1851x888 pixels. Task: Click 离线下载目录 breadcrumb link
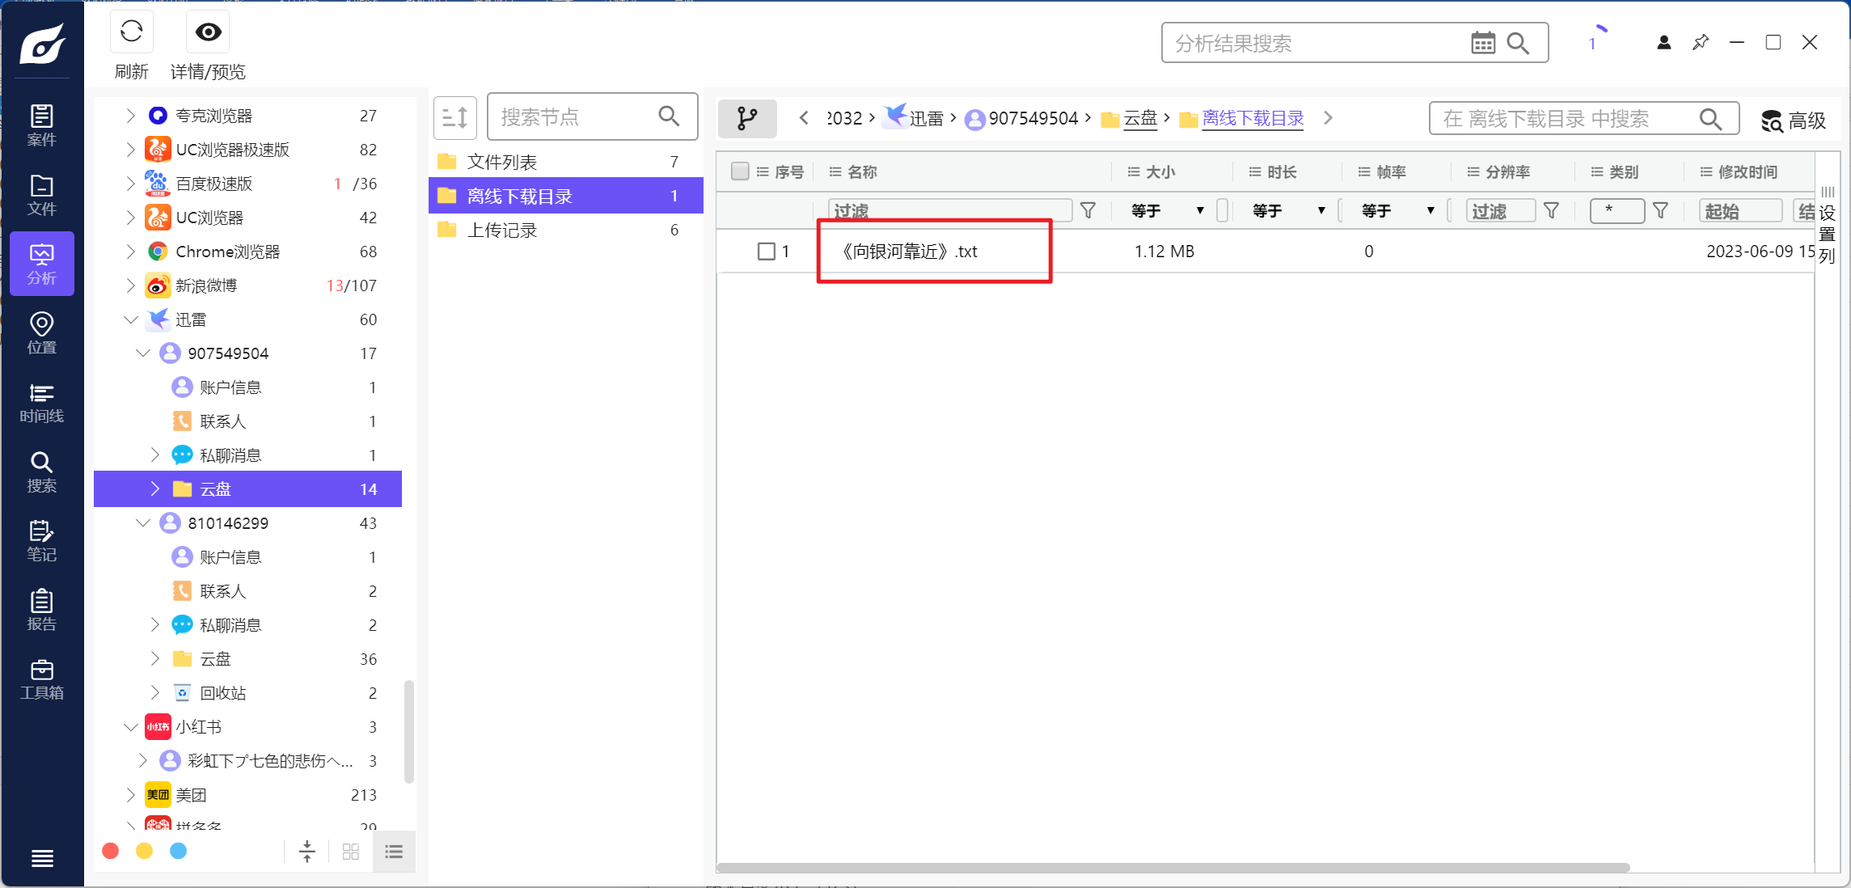click(1253, 118)
